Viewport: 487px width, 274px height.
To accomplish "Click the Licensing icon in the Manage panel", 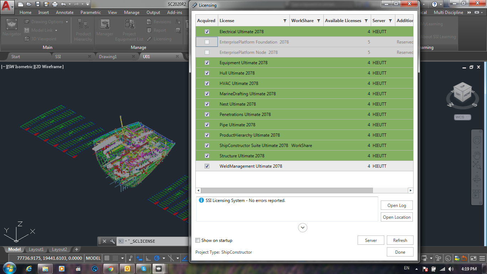I will [x=149, y=39].
